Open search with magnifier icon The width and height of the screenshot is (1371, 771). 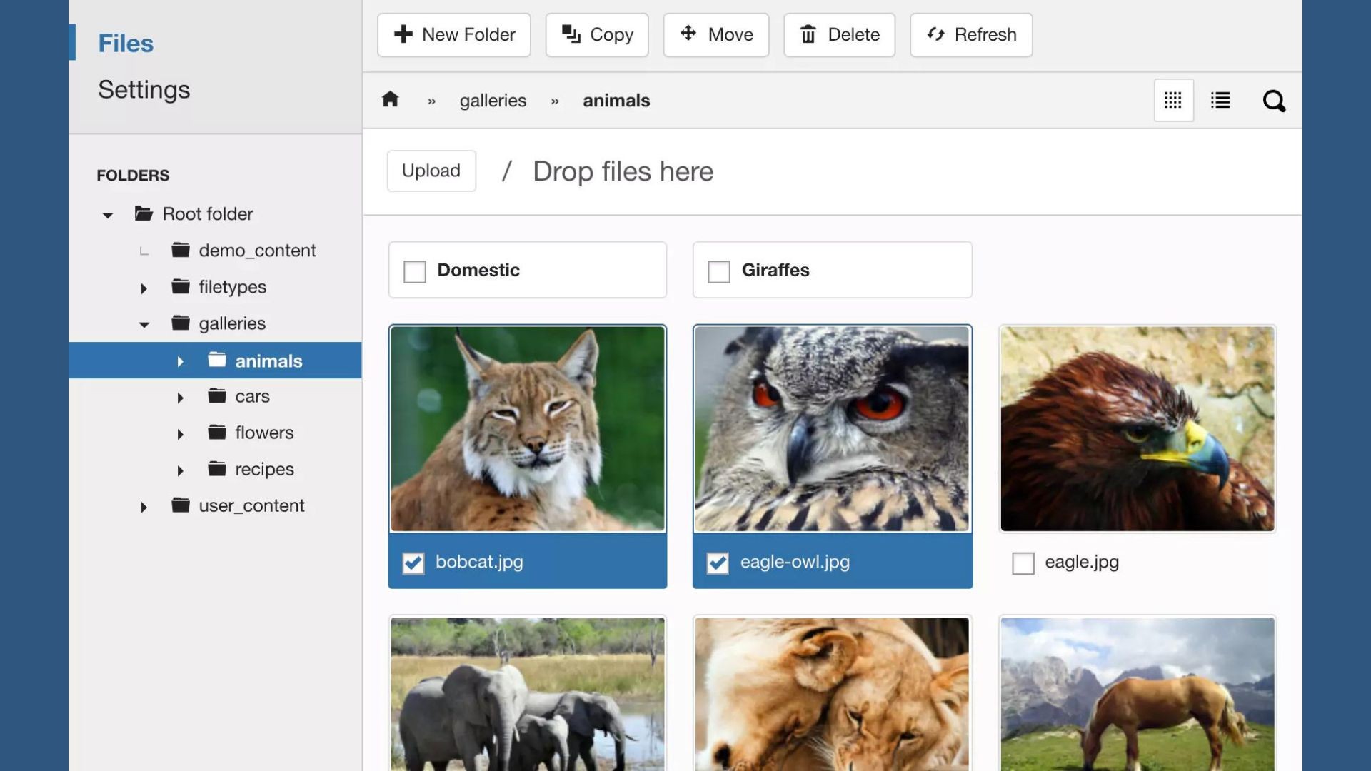click(1274, 101)
